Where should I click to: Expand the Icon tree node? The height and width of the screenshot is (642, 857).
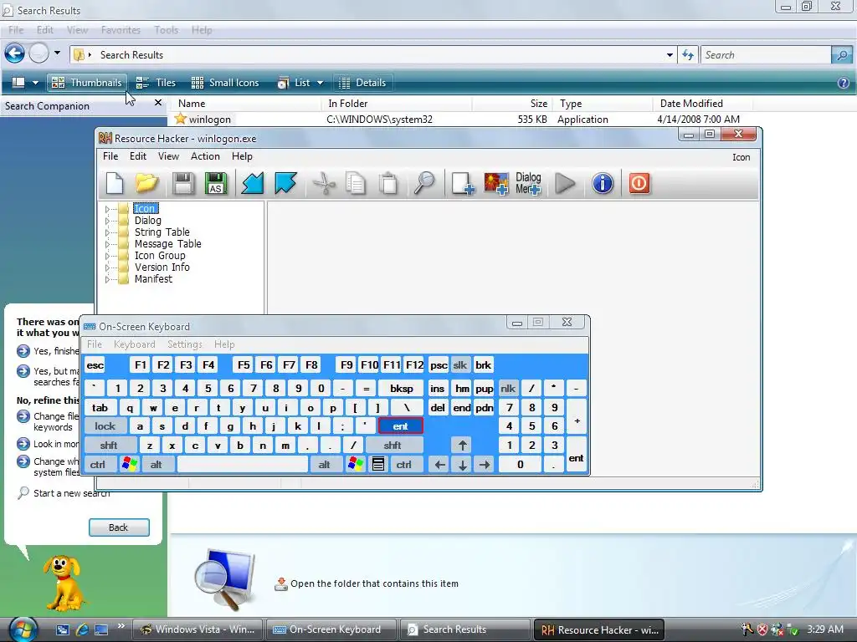(107, 208)
